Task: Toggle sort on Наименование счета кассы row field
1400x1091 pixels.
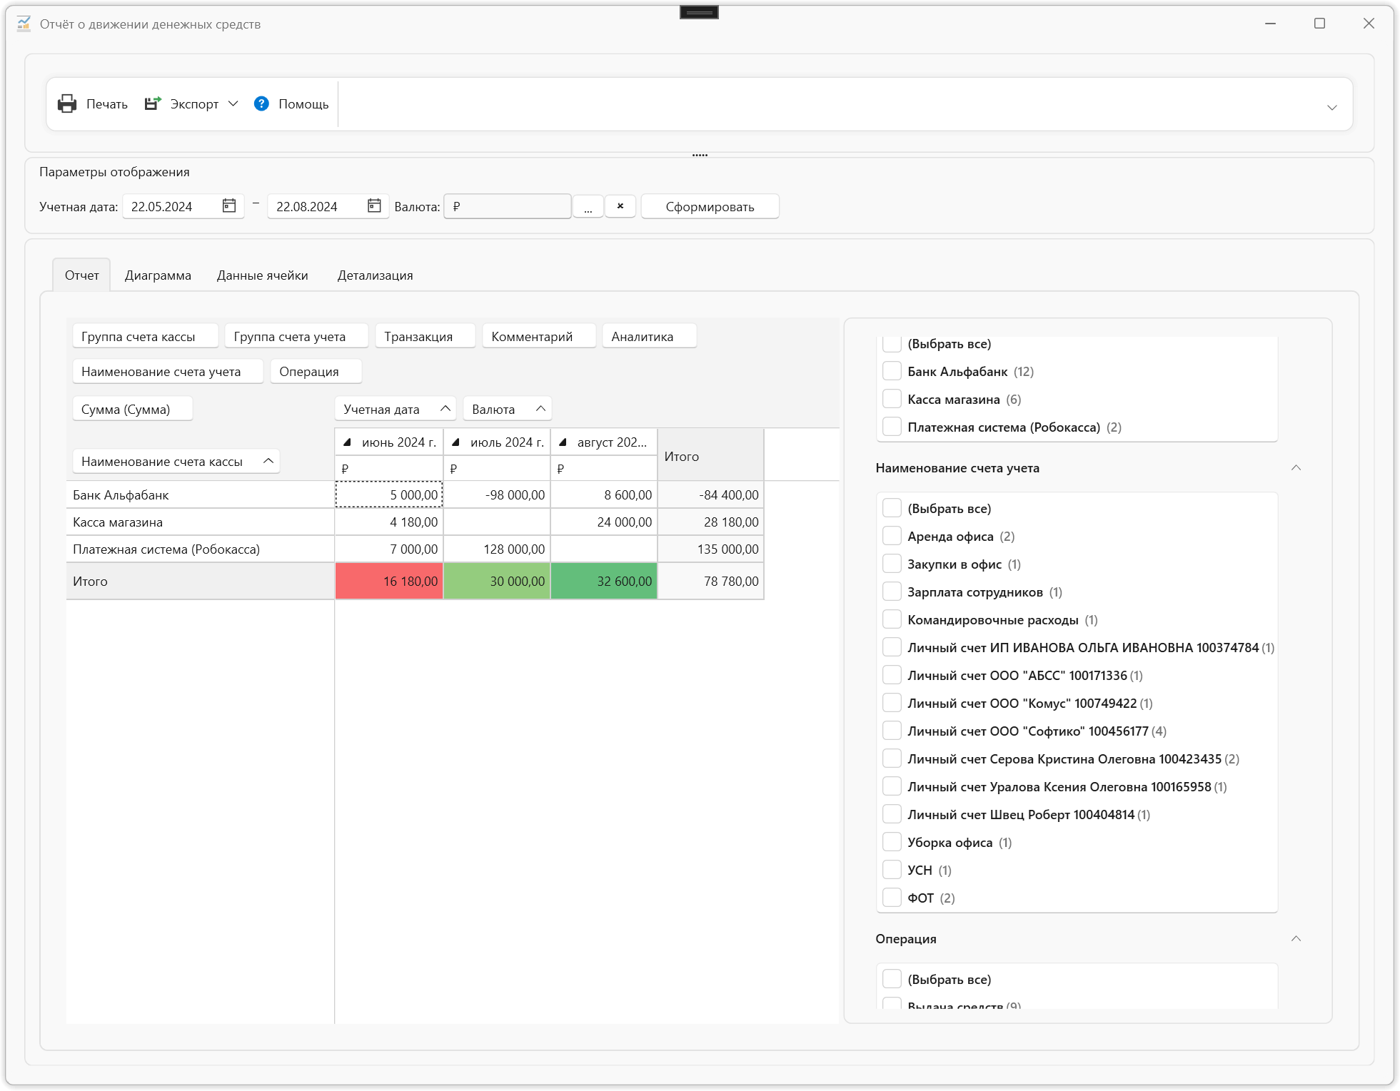Action: pos(176,461)
